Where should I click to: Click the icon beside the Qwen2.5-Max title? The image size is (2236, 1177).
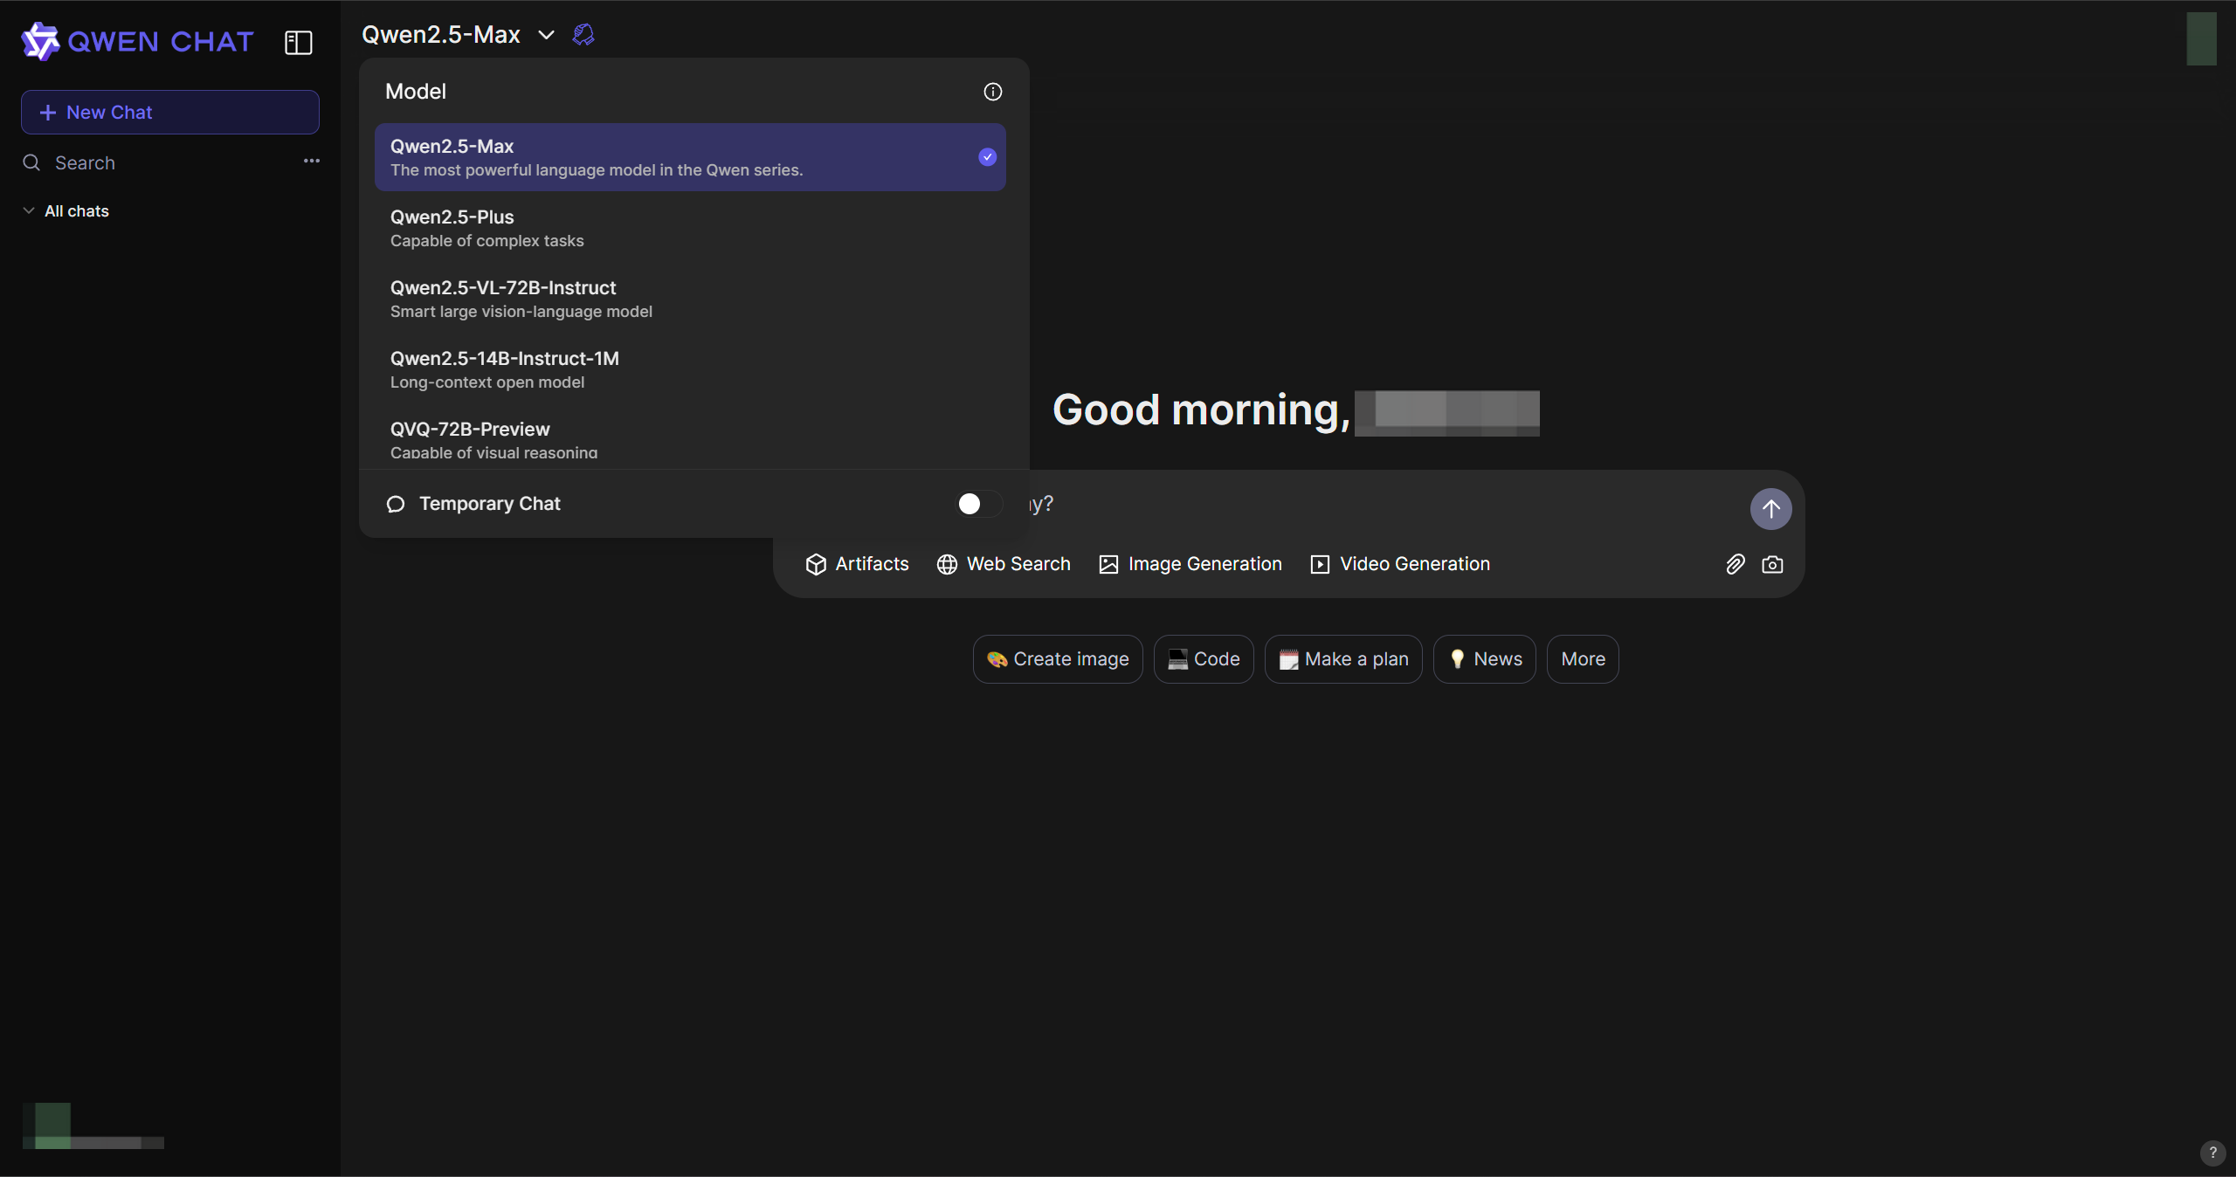[x=583, y=35]
